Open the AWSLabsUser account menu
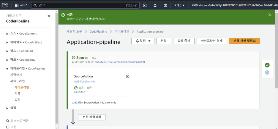 click(235, 6)
